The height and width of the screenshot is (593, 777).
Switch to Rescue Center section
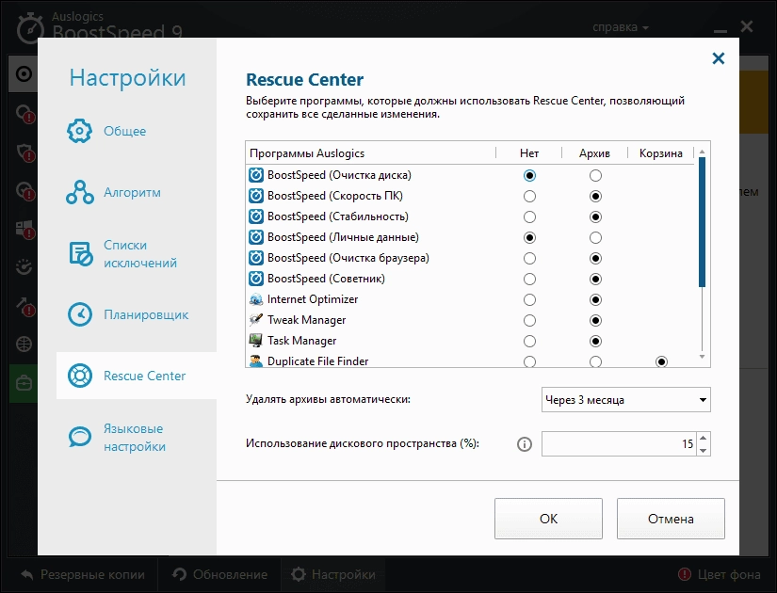[x=137, y=376]
